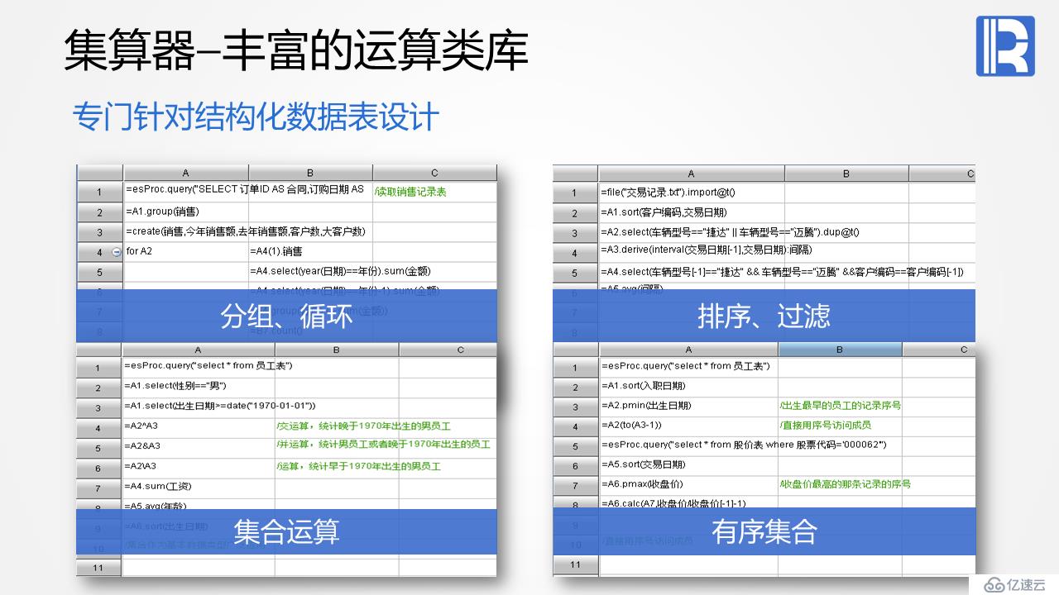Image resolution: width=1059 pixels, height=595 pixels.
Task: Select row 11 header in the 有序集合 grid
Action: [x=576, y=564]
